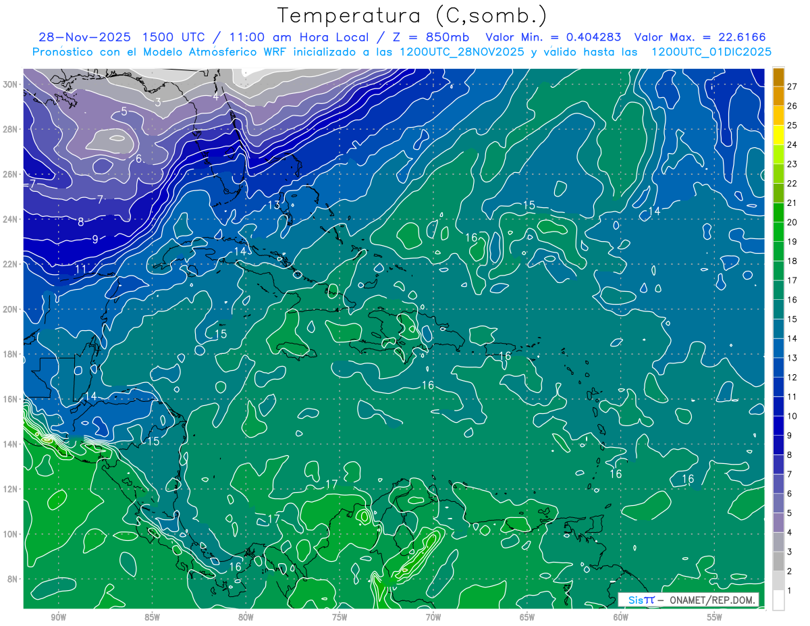This screenshot has width=810, height=626.
Task: Click the '8N' latitude axis label
Action: (x=13, y=579)
